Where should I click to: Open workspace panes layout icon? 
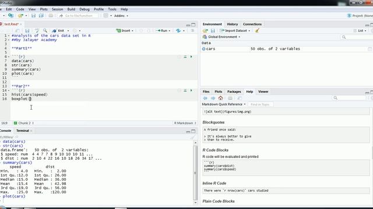[106, 16]
